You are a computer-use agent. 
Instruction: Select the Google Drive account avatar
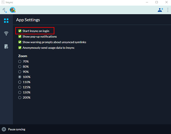pos(13,10)
